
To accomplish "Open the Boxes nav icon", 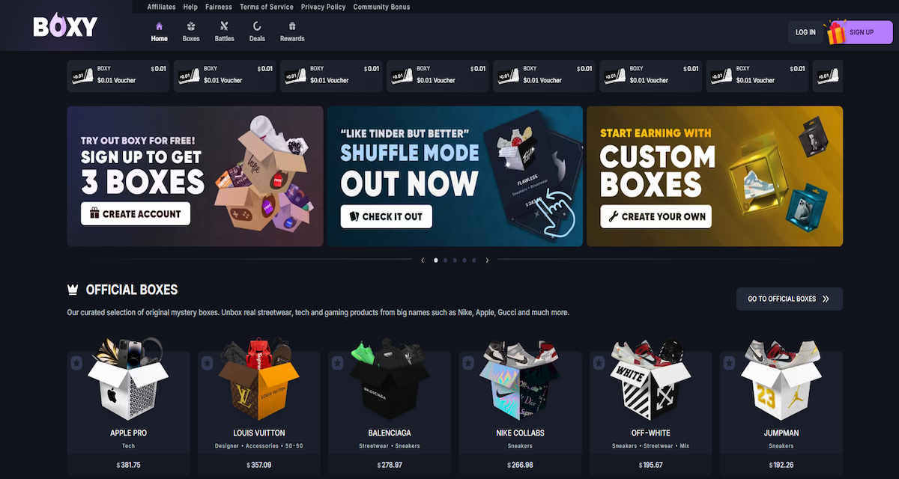I will pyautogui.click(x=191, y=26).
